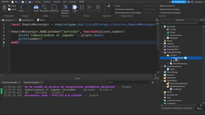Click the new file icon in the title bar

[x=12, y=2]
